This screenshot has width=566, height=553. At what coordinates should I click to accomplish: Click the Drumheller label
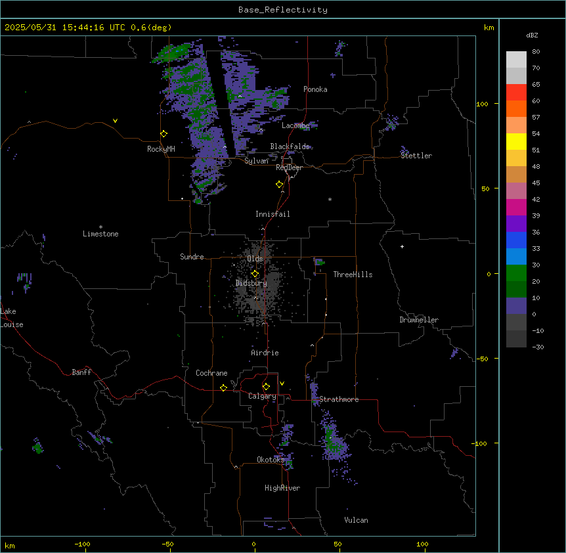click(x=419, y=320)
